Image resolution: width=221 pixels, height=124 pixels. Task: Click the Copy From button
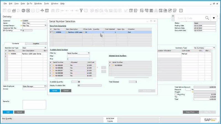click(191, 112)
